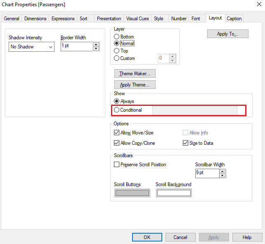Select the Conditional show option
The height and width of the screenshot is (244, 265).
point(116,110)
